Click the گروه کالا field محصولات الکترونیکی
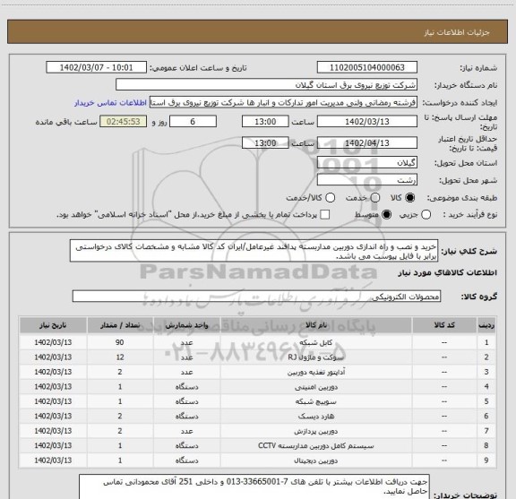The height and width of the screenshot is (499, 516). [256, 297]
